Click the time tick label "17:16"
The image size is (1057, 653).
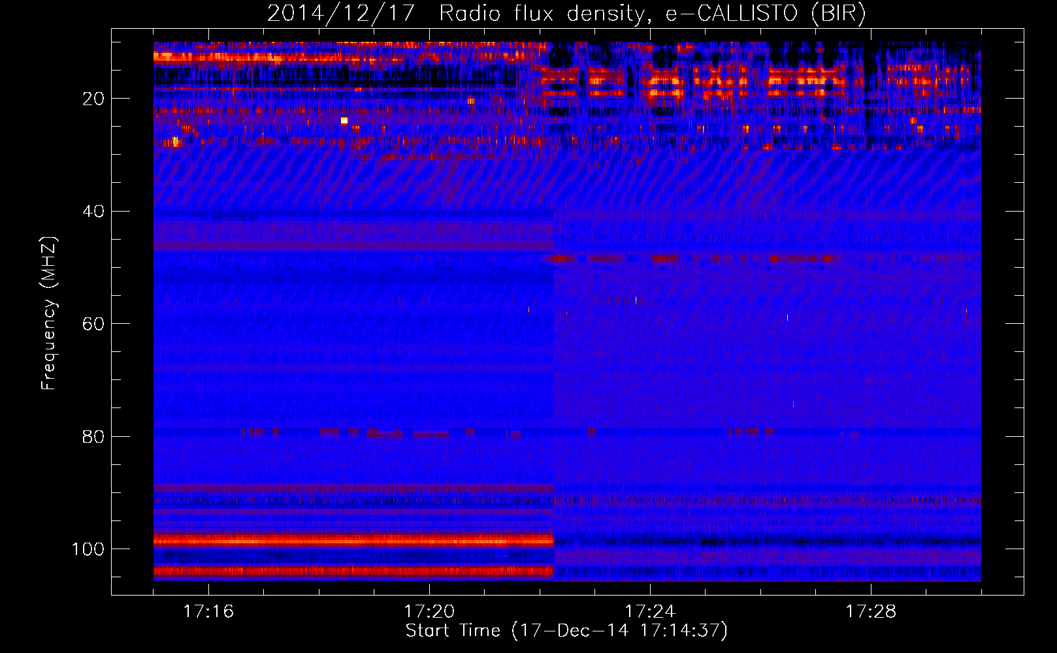click(208, 612)
